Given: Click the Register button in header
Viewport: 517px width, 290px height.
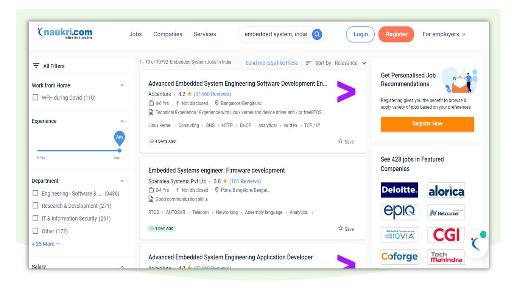Looking at the screenshot, I should [x=396, y=34].
